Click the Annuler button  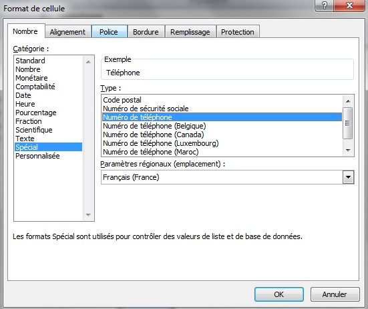click(335, 294)
